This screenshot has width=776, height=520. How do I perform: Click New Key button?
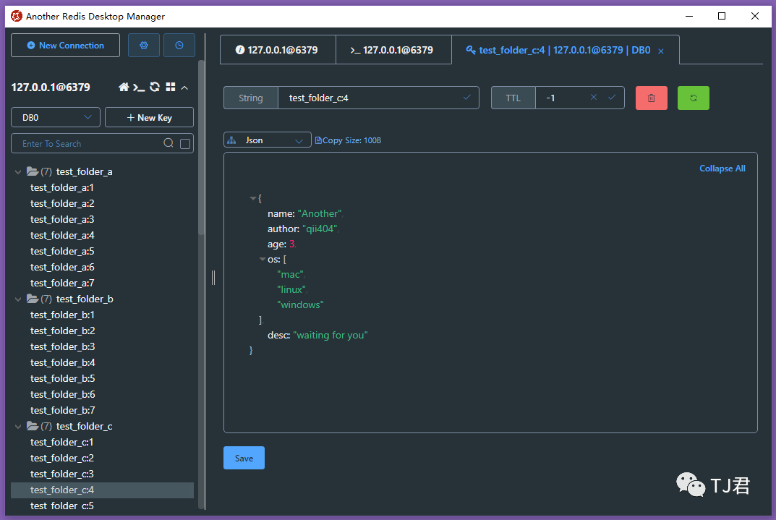pyautogui.click(x=150, y=117)
